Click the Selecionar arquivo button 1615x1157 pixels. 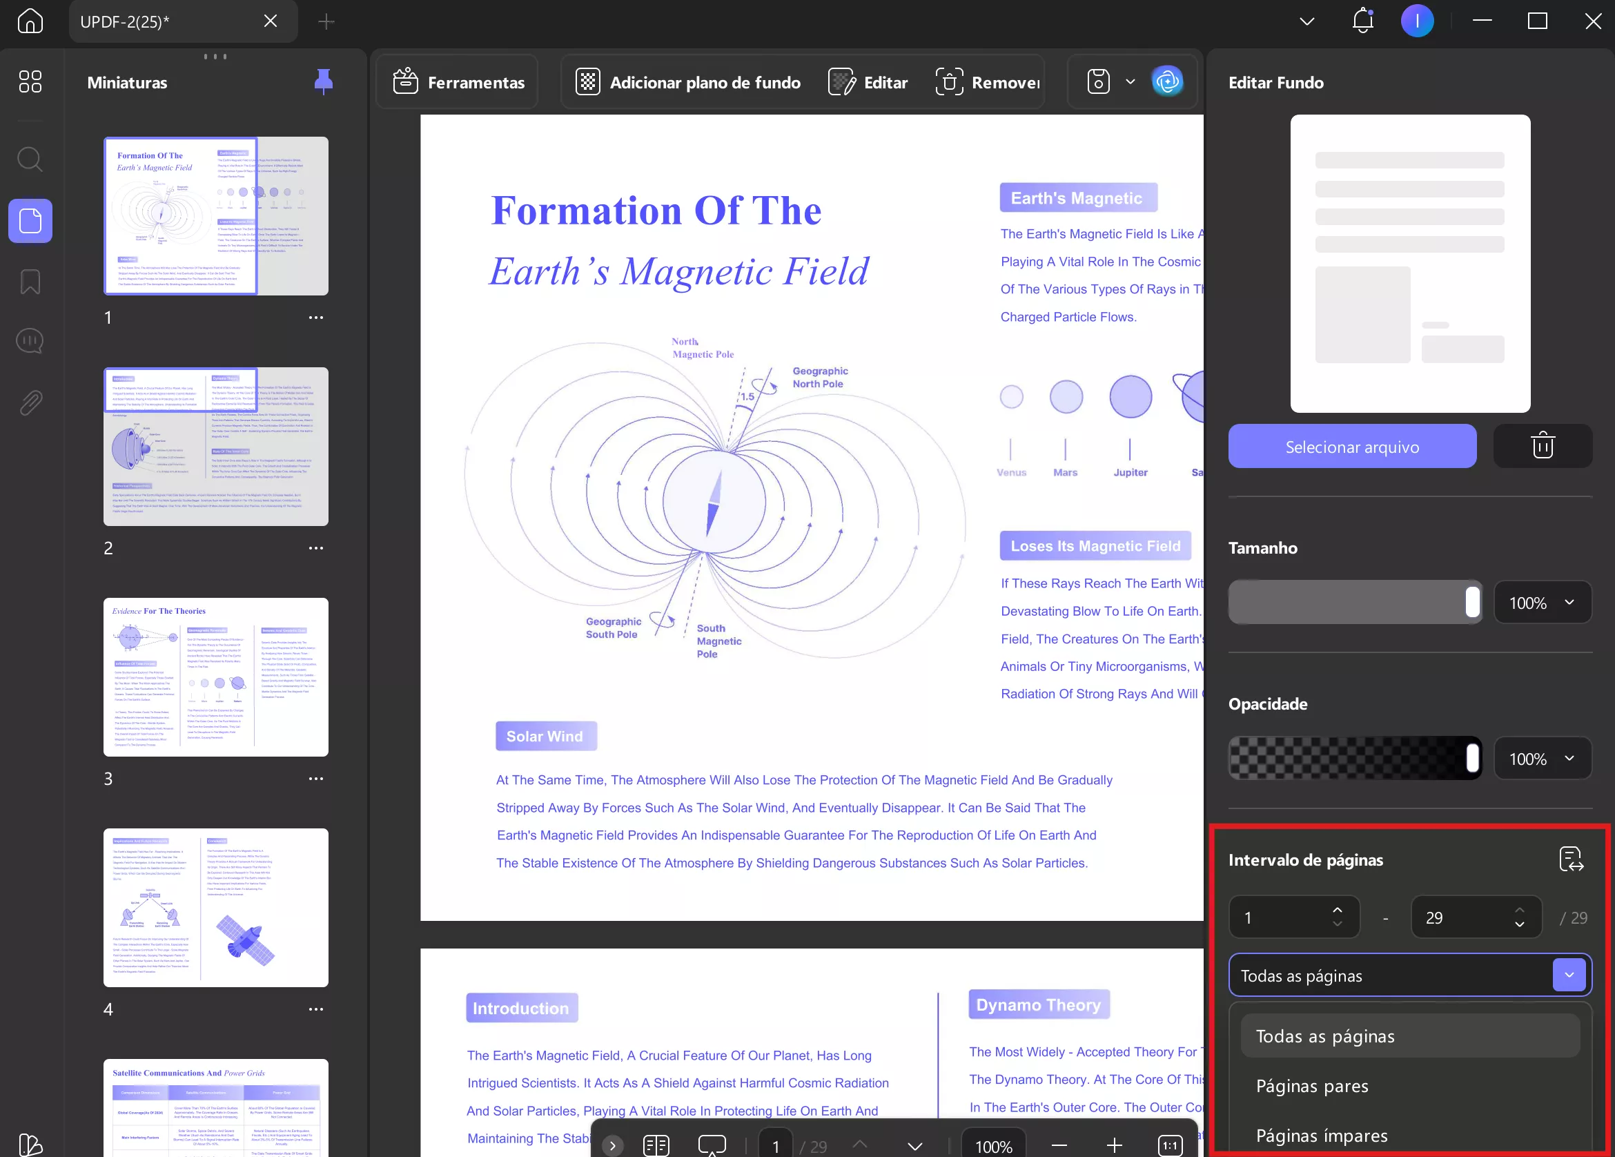tap(1351, 447)
